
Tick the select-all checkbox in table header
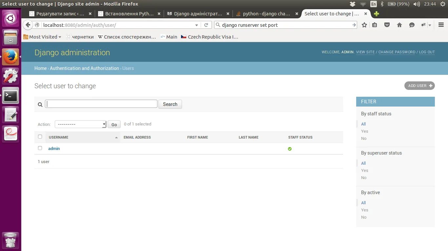(40, 137)
